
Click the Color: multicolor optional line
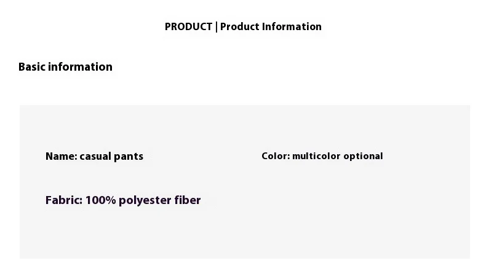(x=322, y=156)
